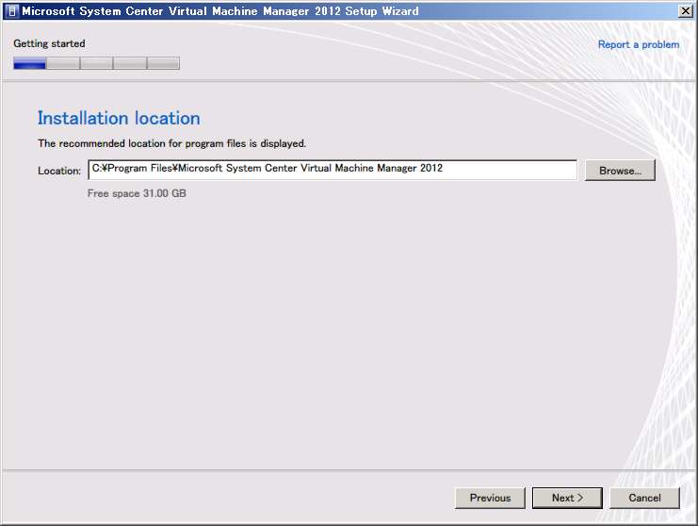Proceed with the Next button

(567, 498)
